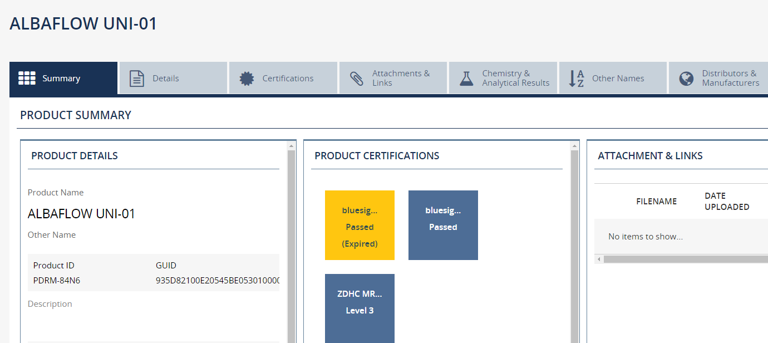Click the PRODUCT SUMMARY heading
Viewport: 768px width, 343px height.
coord(76,115)
